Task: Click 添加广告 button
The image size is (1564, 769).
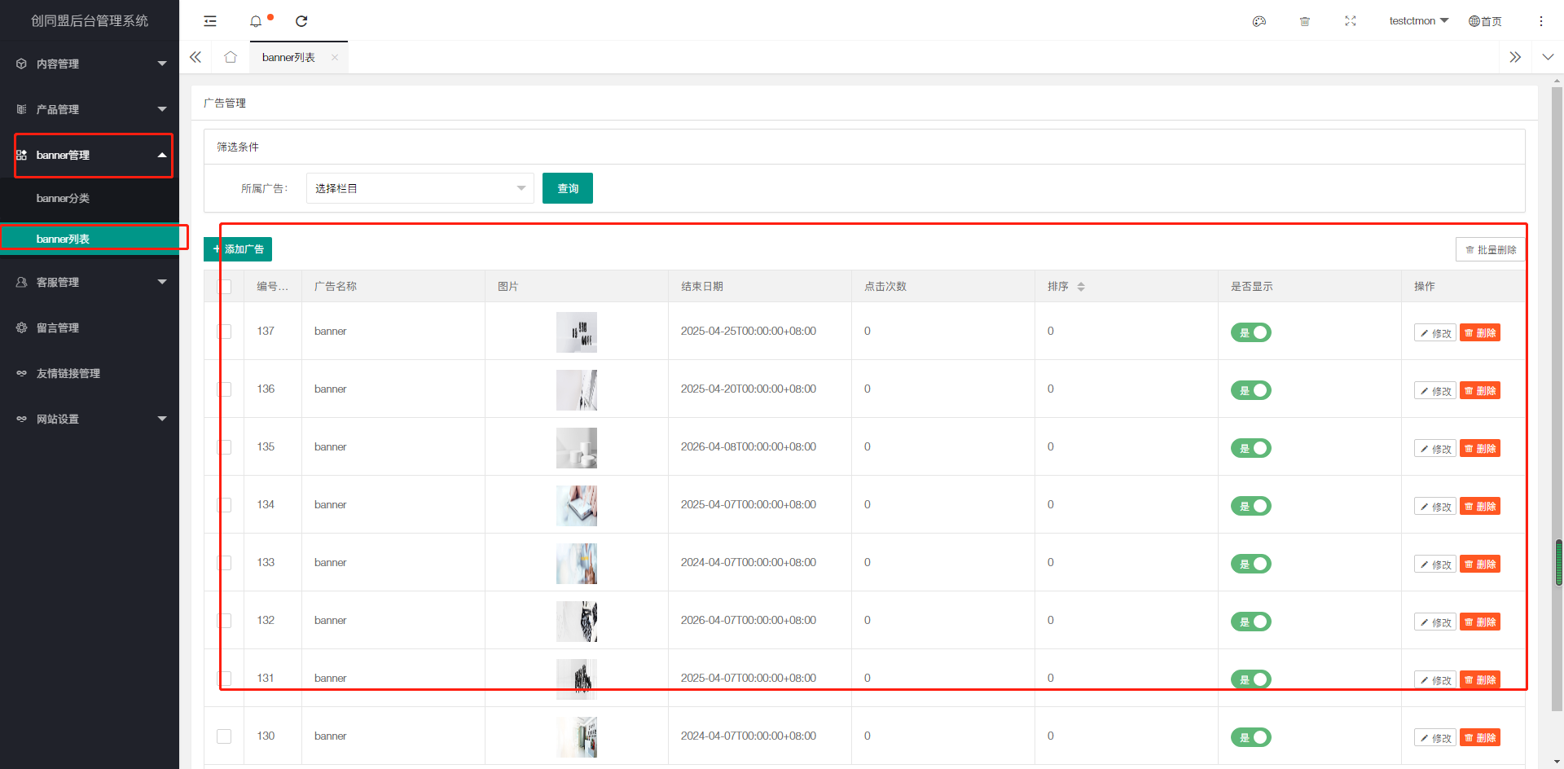Action: pos(238,249)
